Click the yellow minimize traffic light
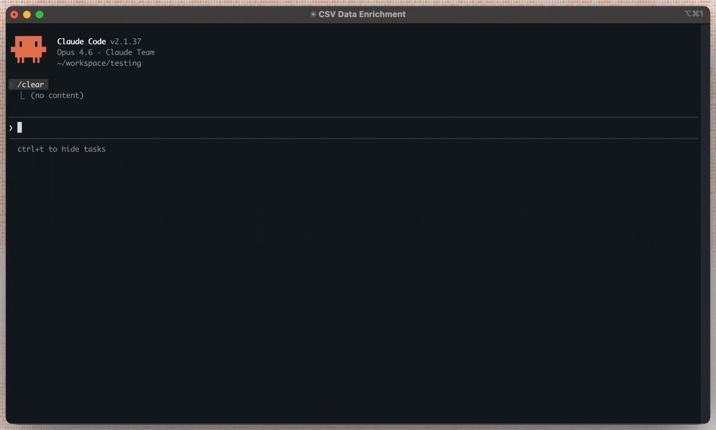This screenshot has height=430, width=716. tap(25, 13)
